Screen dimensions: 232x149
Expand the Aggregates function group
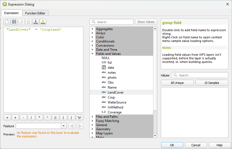pyautogui.click(x=92, y=29)
